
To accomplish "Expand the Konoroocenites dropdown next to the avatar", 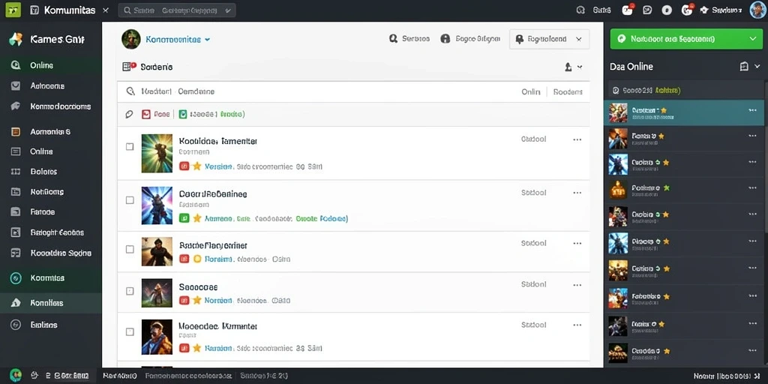I will pos(207,39).
